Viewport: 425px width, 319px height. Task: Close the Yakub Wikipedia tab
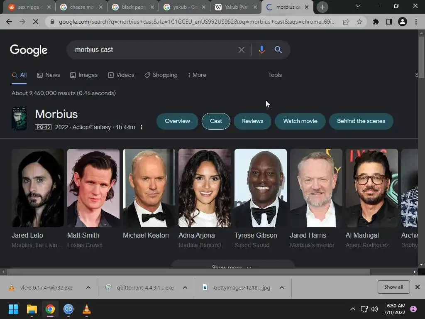pos(255,7)
